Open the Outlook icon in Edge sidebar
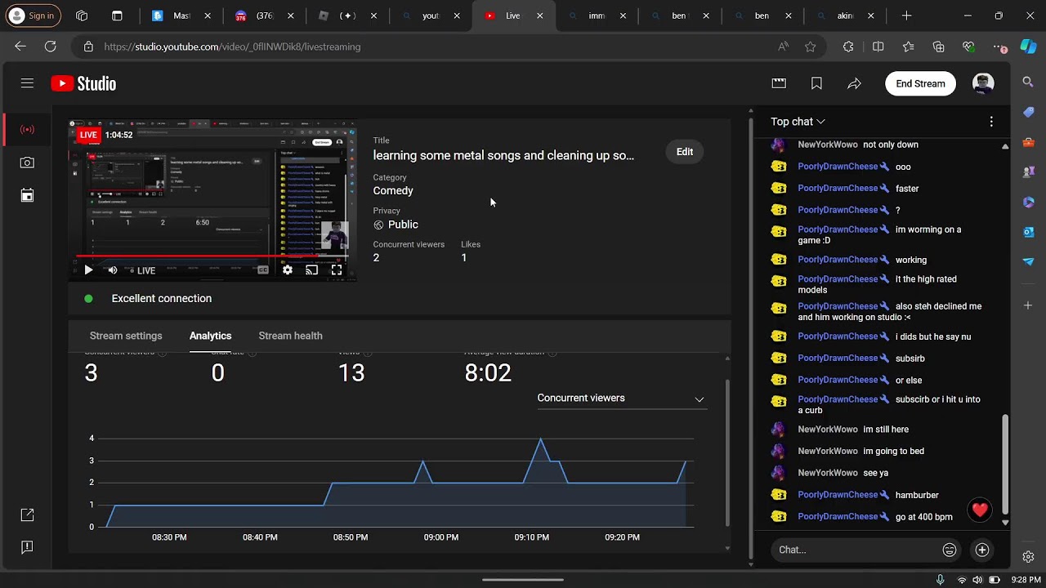The width and height of the screenshot is (1046, 588). tap(1029, 232)
